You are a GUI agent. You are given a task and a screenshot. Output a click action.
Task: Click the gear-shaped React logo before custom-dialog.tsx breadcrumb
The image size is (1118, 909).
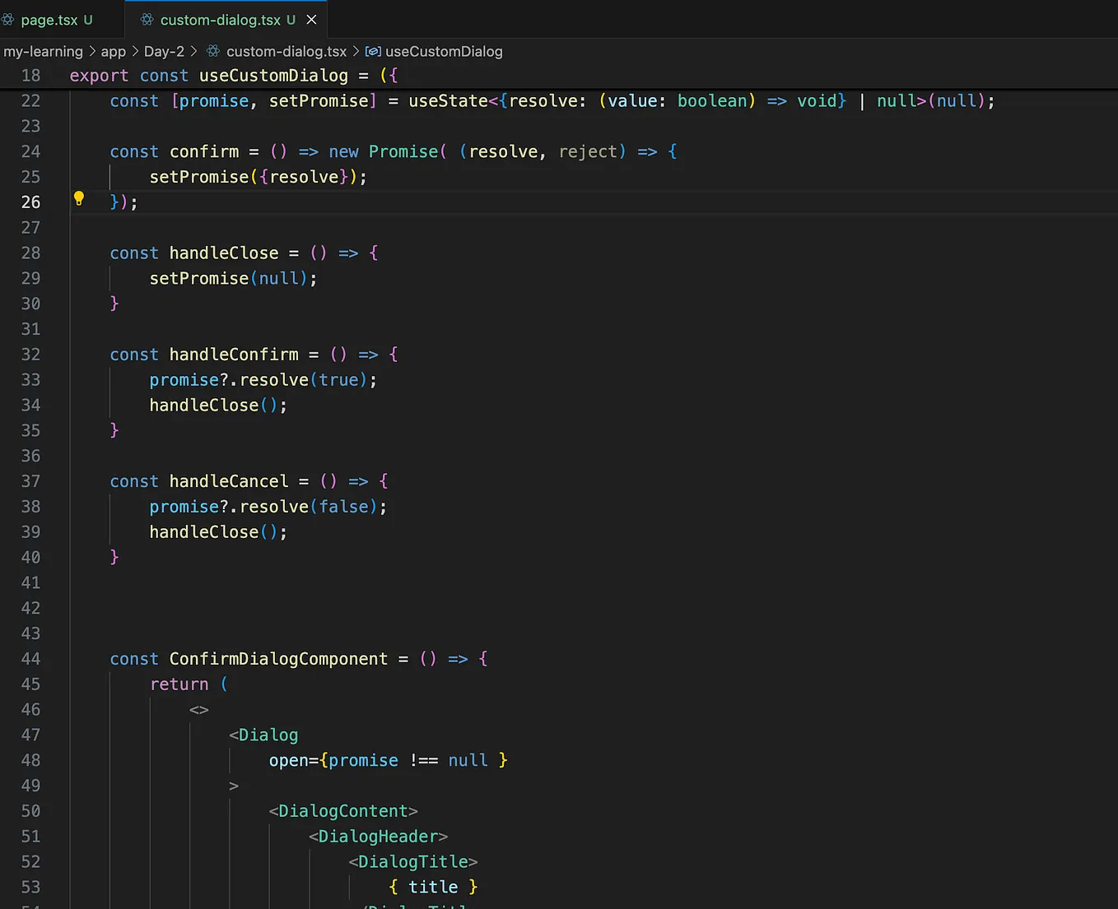[212, 51]
